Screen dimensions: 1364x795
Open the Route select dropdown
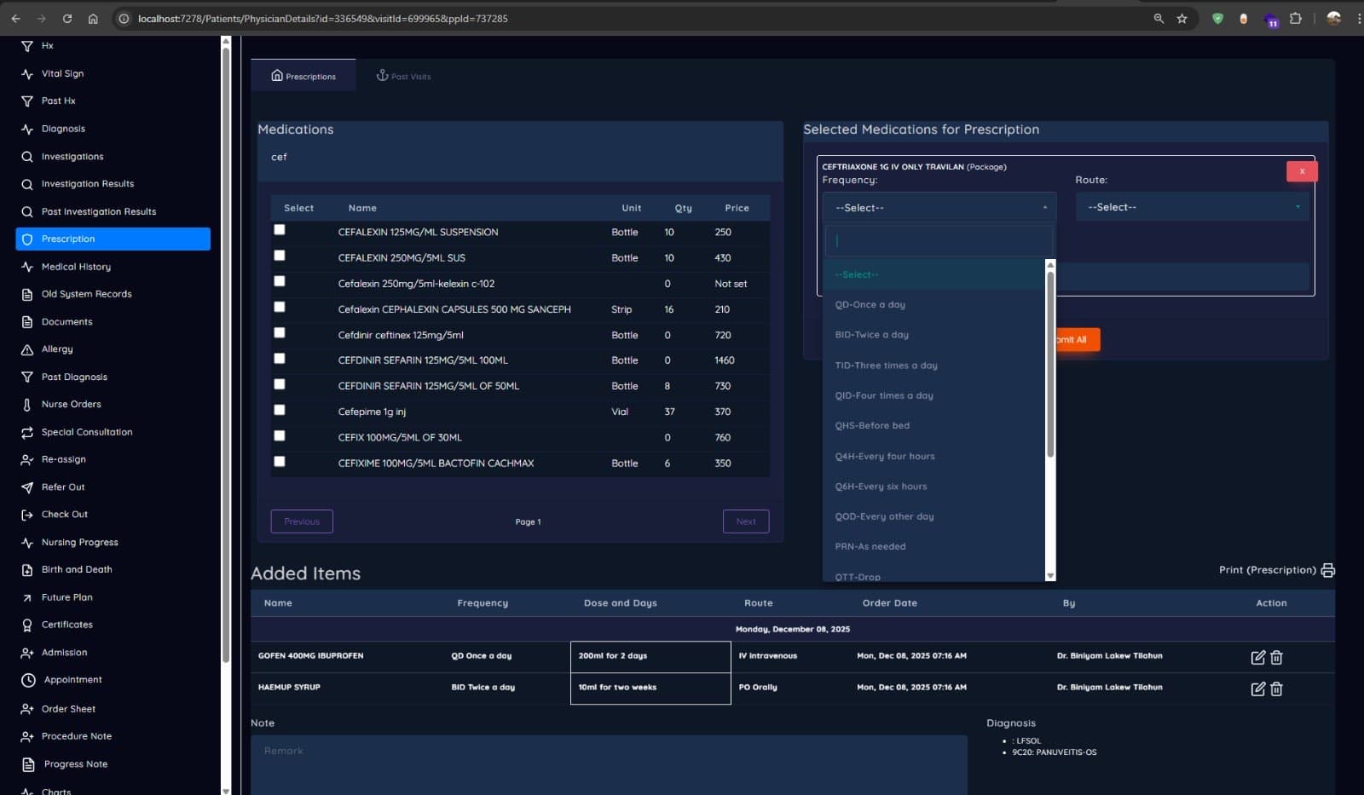pyautogui.click(x=1192, y=207)
